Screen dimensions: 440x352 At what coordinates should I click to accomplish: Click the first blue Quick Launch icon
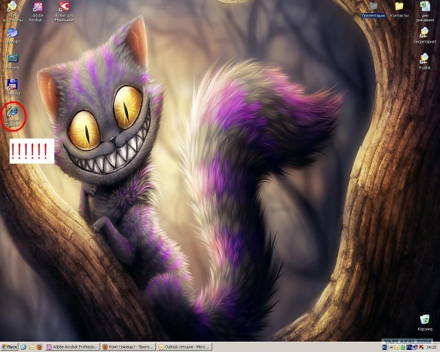pyautogui.click(x=23, y=347)
